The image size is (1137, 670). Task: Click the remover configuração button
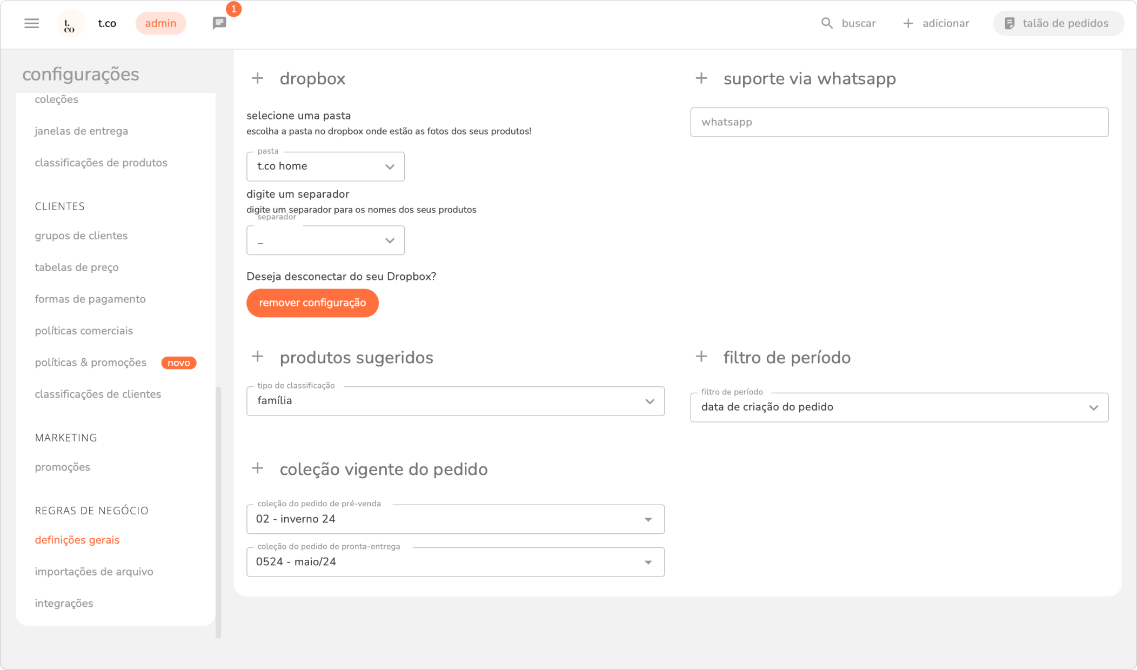tap(312, 303)
